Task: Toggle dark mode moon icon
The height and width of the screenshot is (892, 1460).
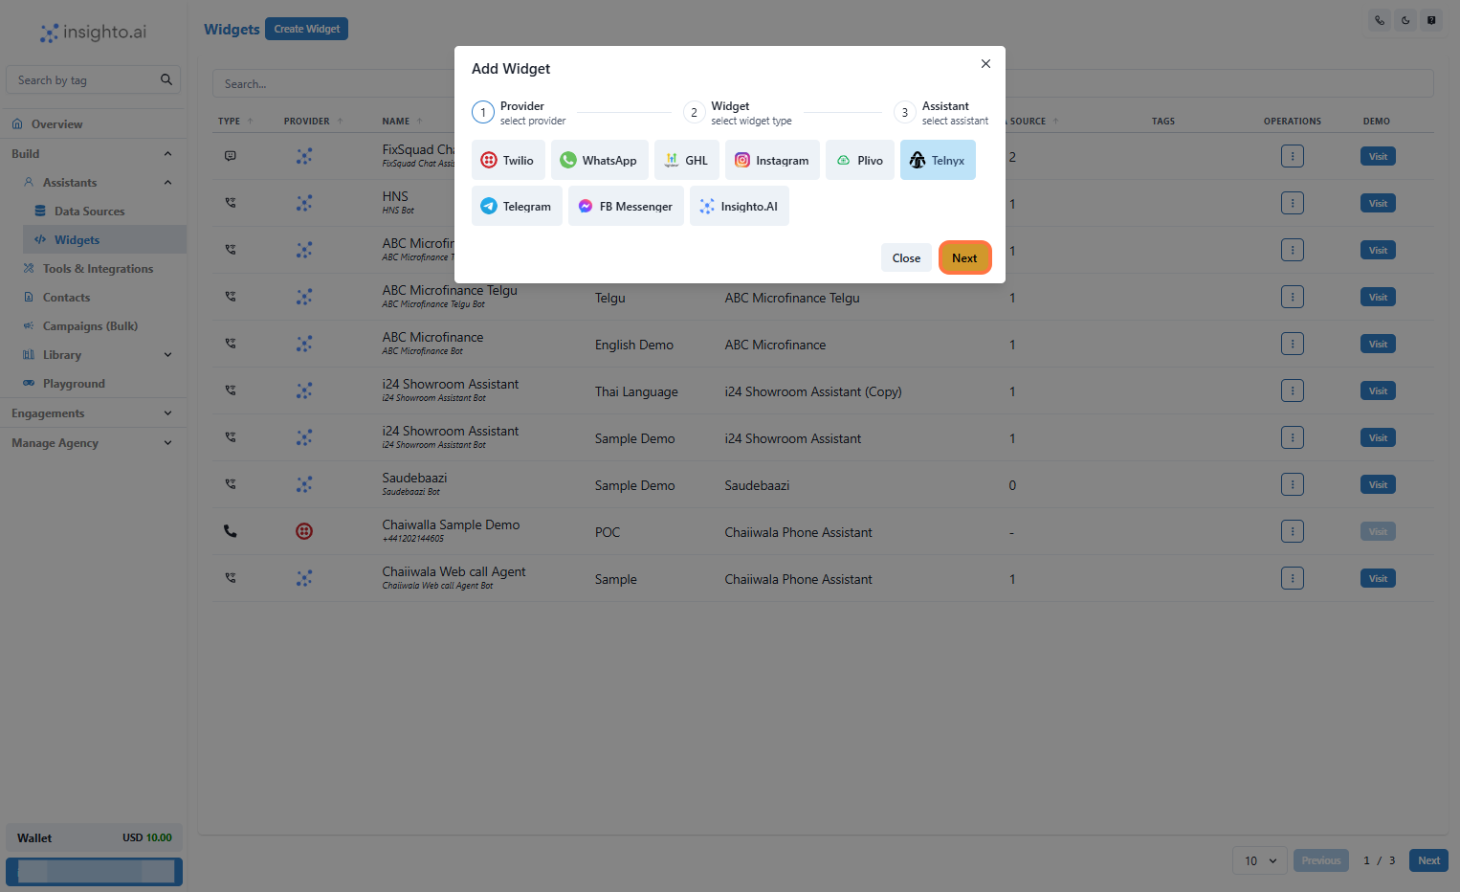Action: (1405, 20)
